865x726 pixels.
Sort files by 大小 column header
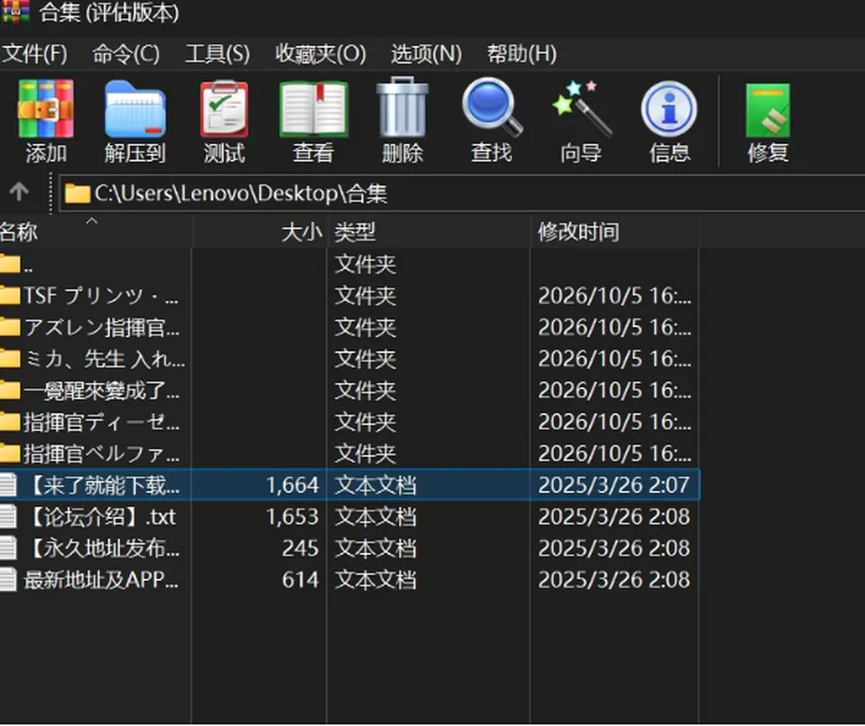click(x=259, y=231)
